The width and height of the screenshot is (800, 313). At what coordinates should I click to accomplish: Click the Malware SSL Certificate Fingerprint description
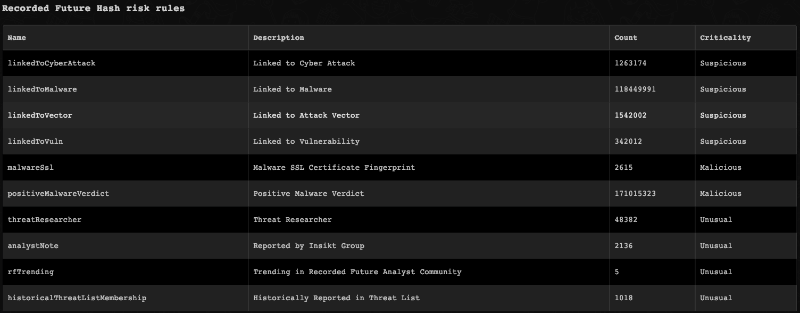coord(334,168)
